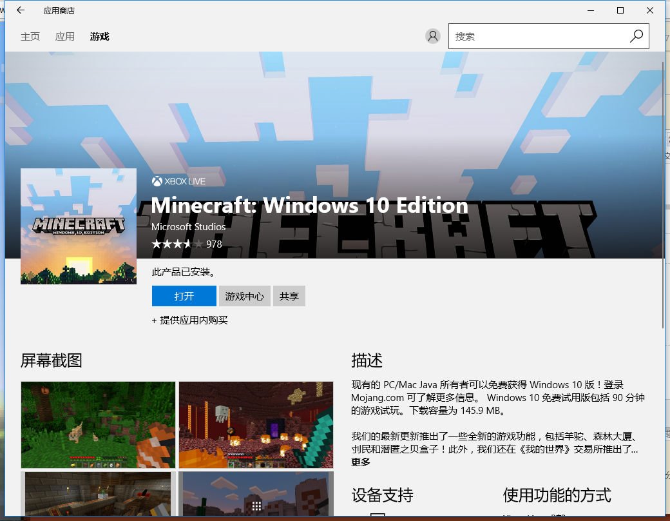Click the 设备支持 heading
Viewport: 670px width, 521px height.
click(x=383, y=495)
